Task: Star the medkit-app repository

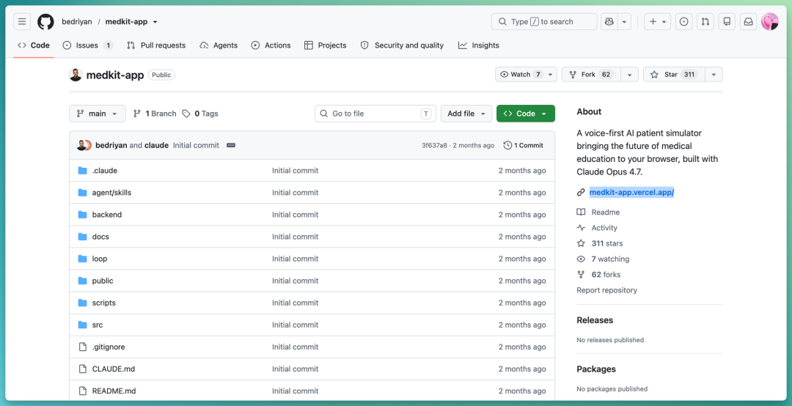Action: click(x=674, y=74)
